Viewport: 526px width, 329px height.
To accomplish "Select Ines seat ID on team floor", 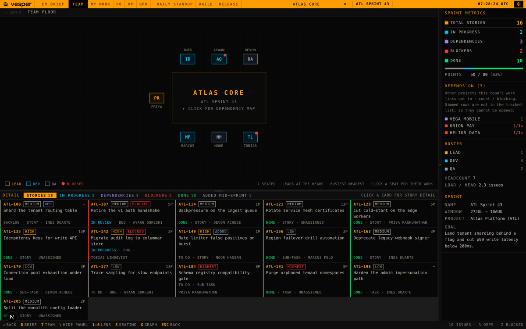I will 188,59.
